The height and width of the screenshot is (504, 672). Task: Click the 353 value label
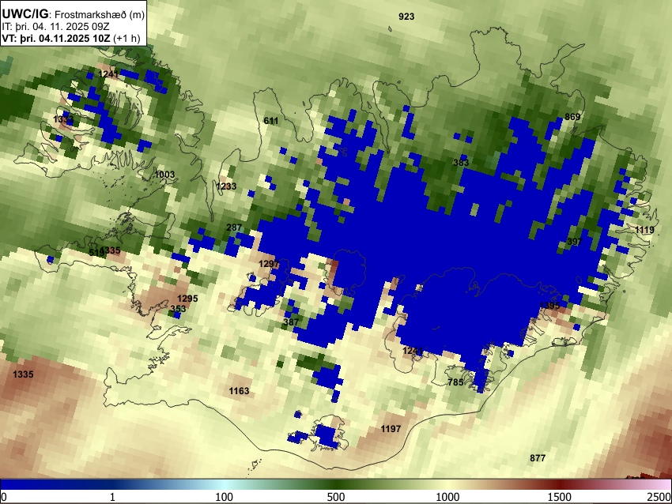[178, 309]
